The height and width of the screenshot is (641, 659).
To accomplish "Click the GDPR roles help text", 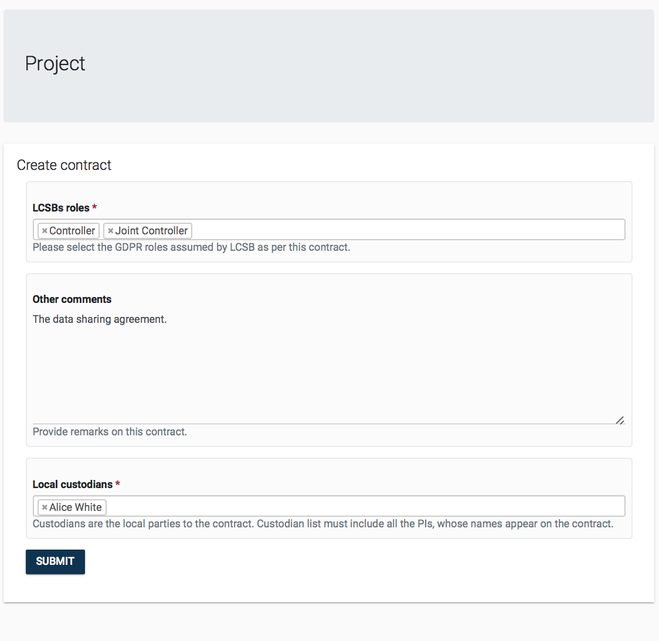I will 191,247.
